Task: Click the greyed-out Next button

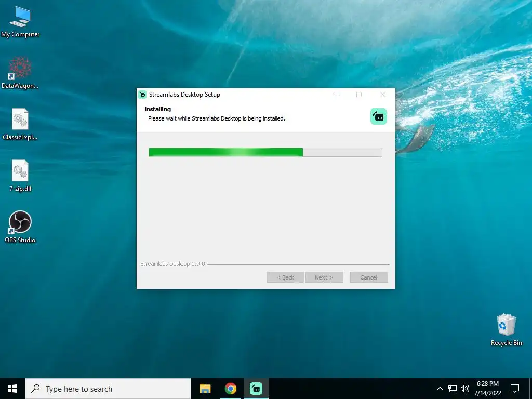Action: pyautogui.click(x=324, y=277)
